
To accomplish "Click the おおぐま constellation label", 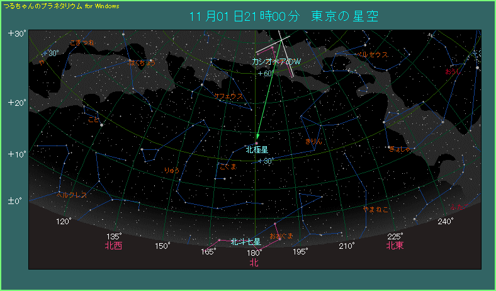I will tap(281, 236).
